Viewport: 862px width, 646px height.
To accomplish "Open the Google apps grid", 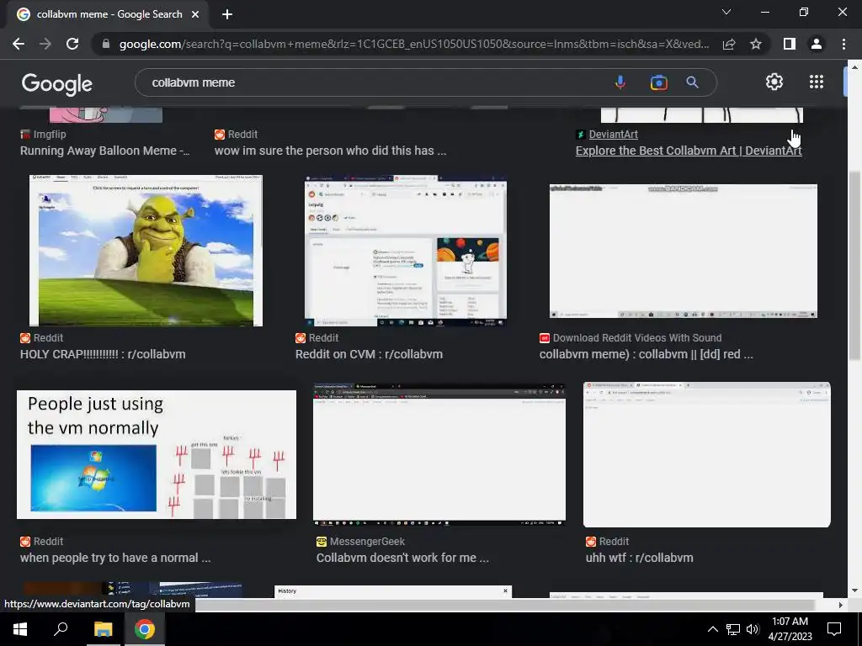I will 817,82.
